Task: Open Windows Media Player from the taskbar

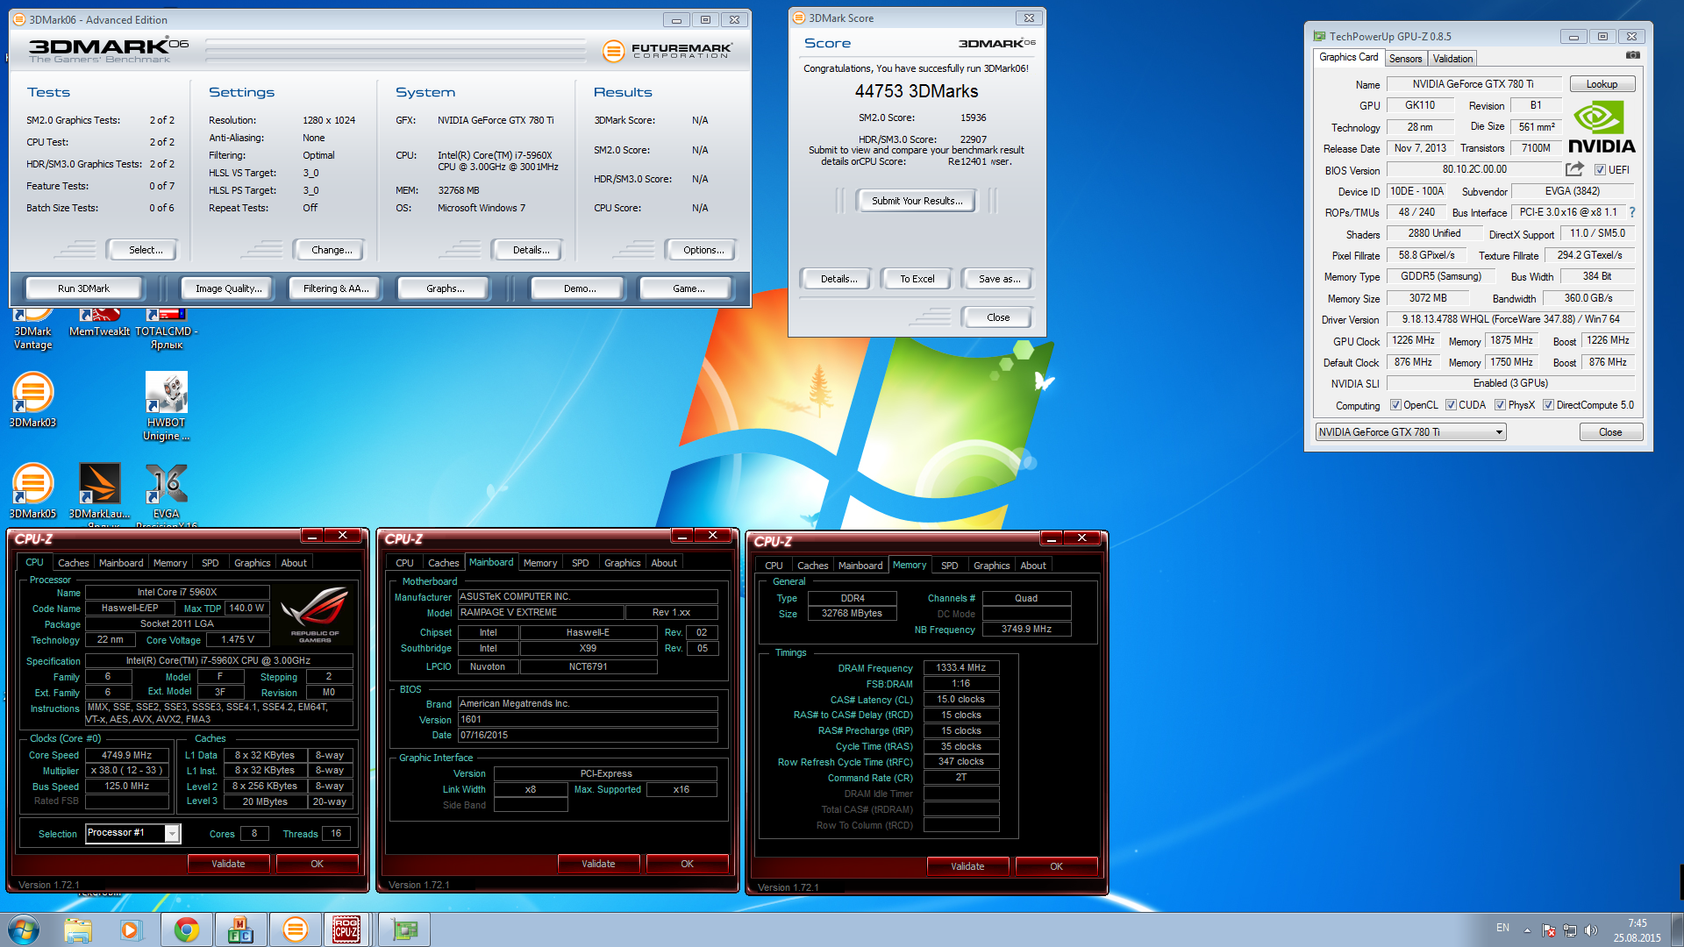Action: [x=132, y=929]
